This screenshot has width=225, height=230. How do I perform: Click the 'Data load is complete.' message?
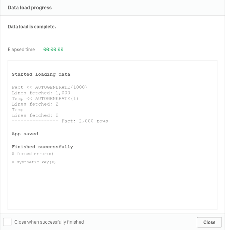click(x=32, y=27)
